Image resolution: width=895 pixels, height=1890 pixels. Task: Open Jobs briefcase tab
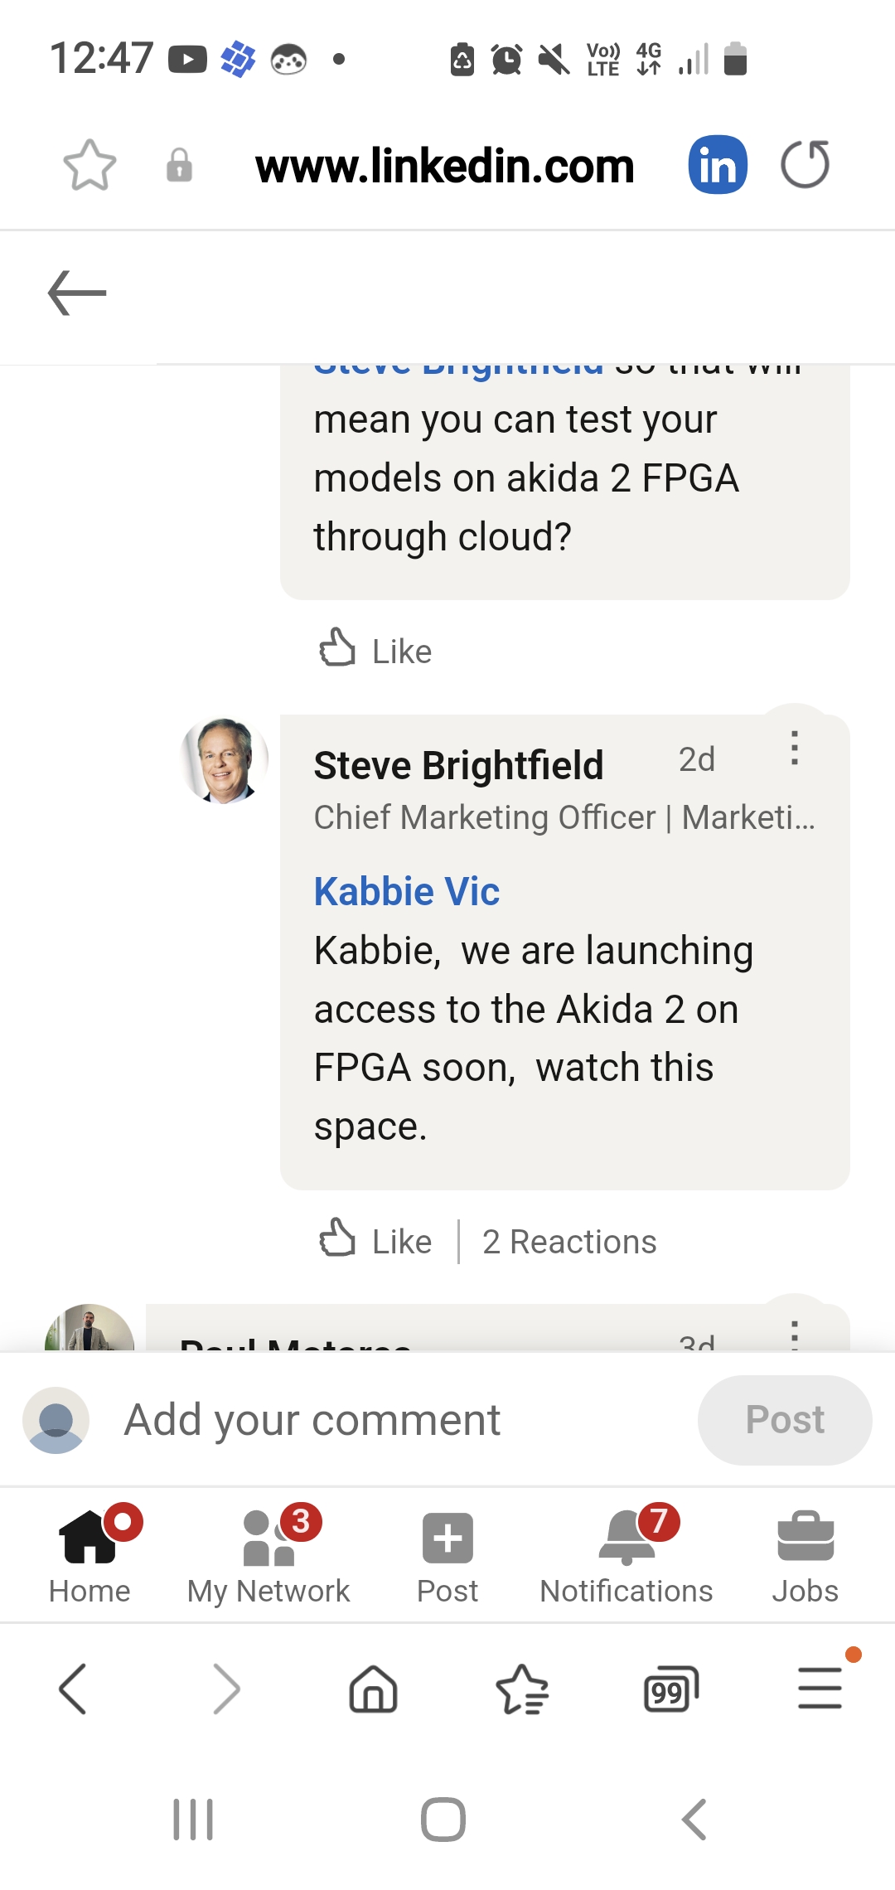coord(805,1555)
